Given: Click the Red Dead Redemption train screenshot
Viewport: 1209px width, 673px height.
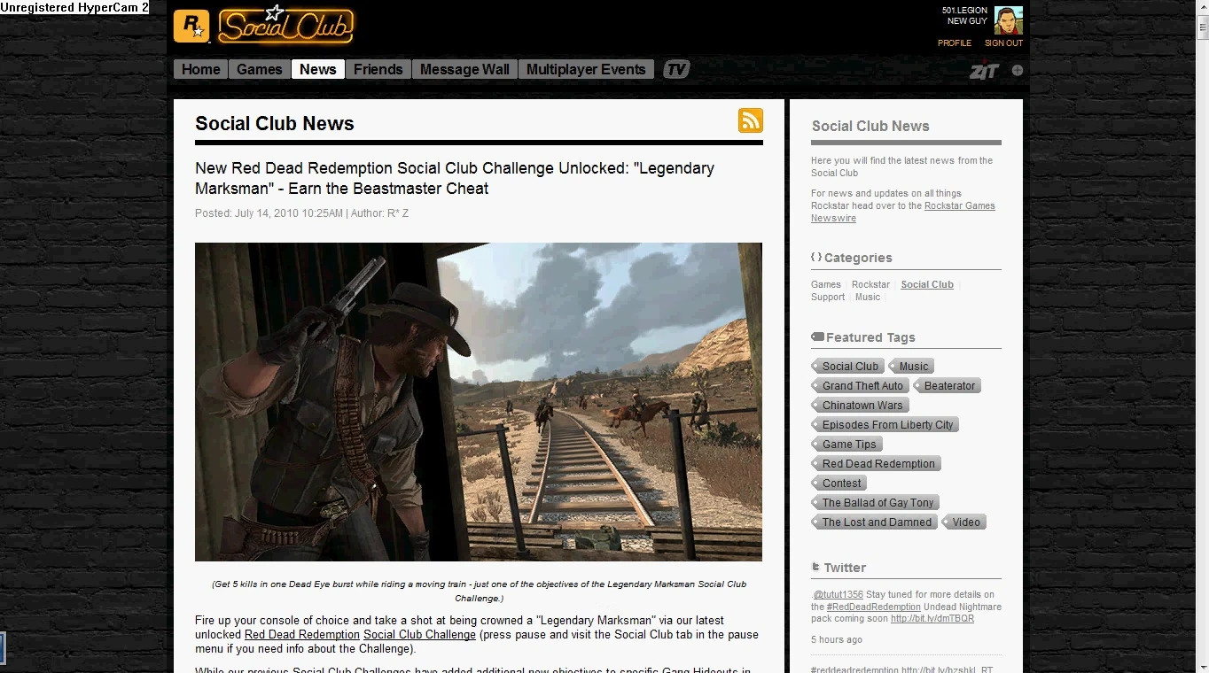Looking at the screenshot, I should click(x=479, y=402).
